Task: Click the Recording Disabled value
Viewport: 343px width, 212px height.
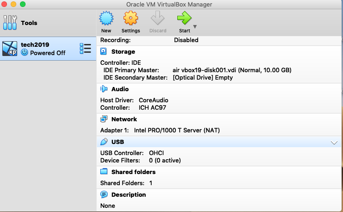Action: pyautogui.click(x=186, y=40)
